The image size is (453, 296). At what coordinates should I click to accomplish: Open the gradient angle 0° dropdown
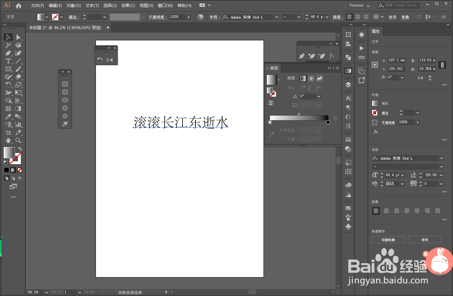pyautogui.click(x=318, y=96)
